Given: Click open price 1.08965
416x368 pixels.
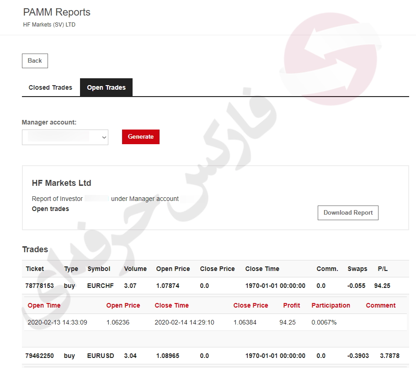Looking at the screenshot, I should click(x=168, y=356).
